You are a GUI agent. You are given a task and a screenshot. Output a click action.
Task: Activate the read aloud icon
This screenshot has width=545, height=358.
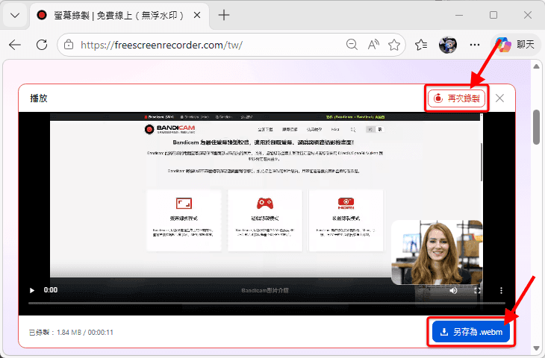(373, 45)
